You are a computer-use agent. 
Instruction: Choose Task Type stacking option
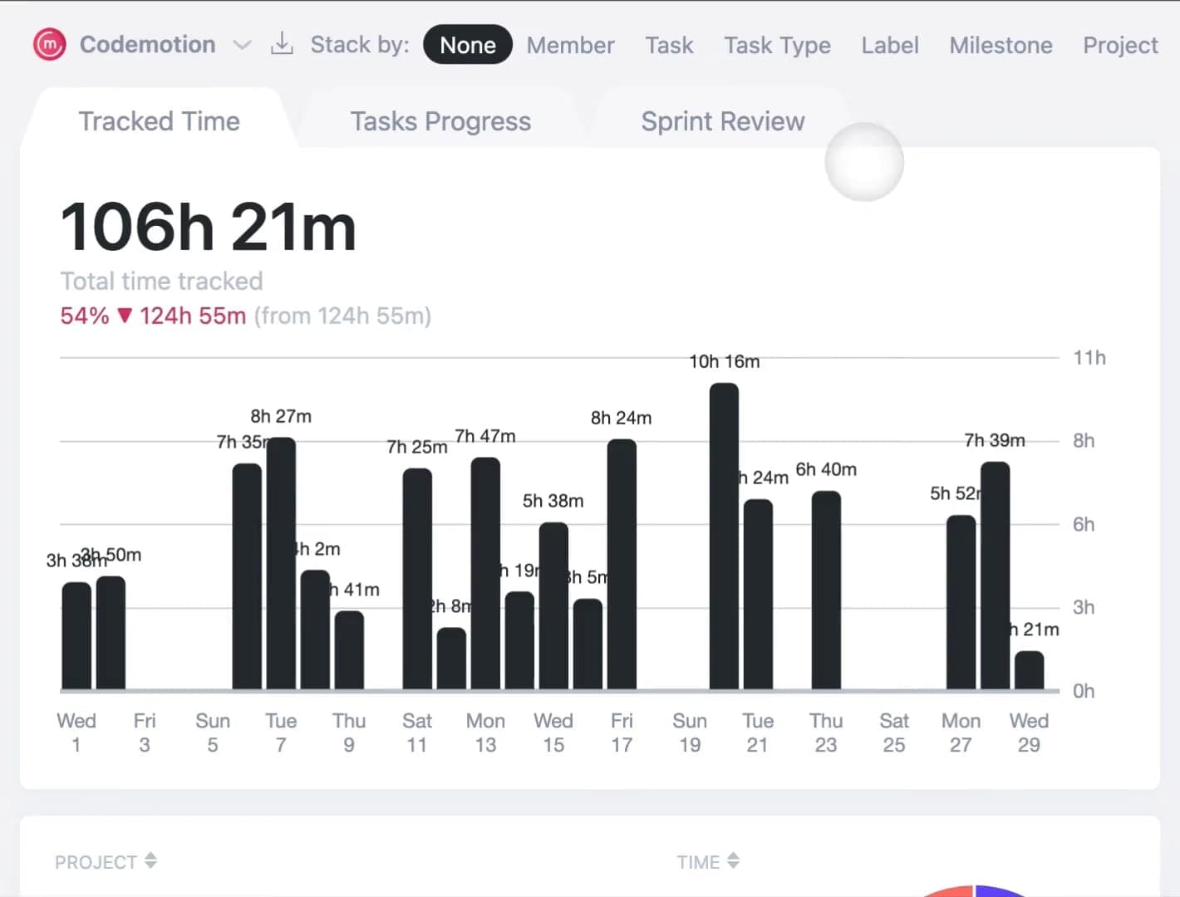(x=776, y=45)
